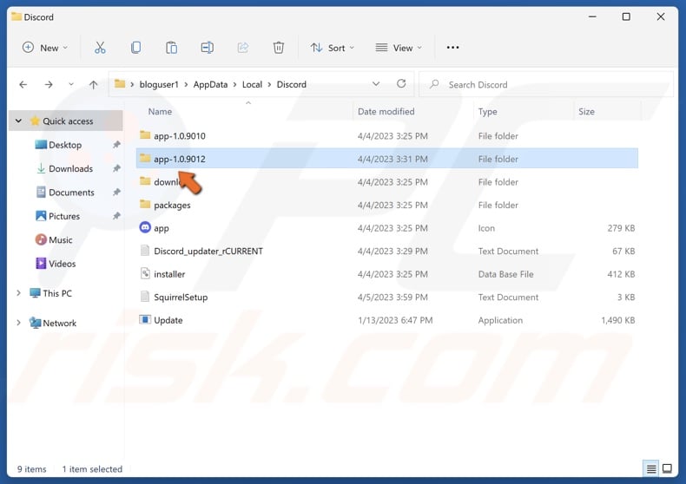Screen dimensions: 686x484
Task: Click the Copy icon in toolbar
Action: 135,48
